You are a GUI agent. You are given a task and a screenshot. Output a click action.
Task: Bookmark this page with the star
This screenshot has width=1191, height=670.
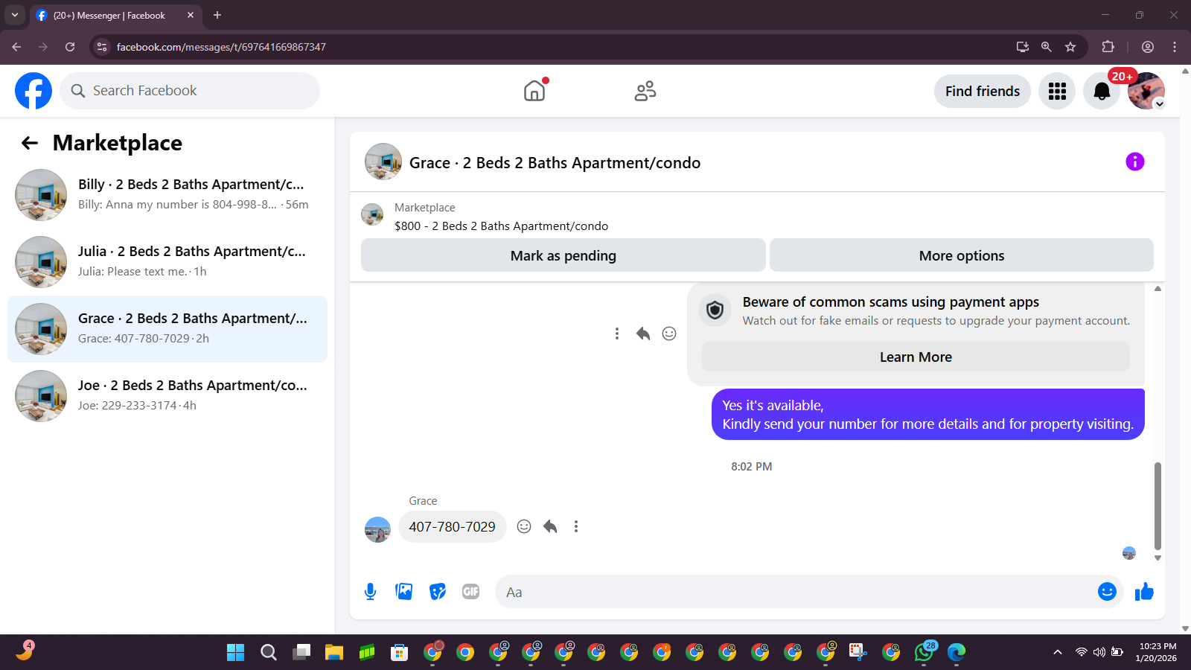click(x=1070, y=47)
